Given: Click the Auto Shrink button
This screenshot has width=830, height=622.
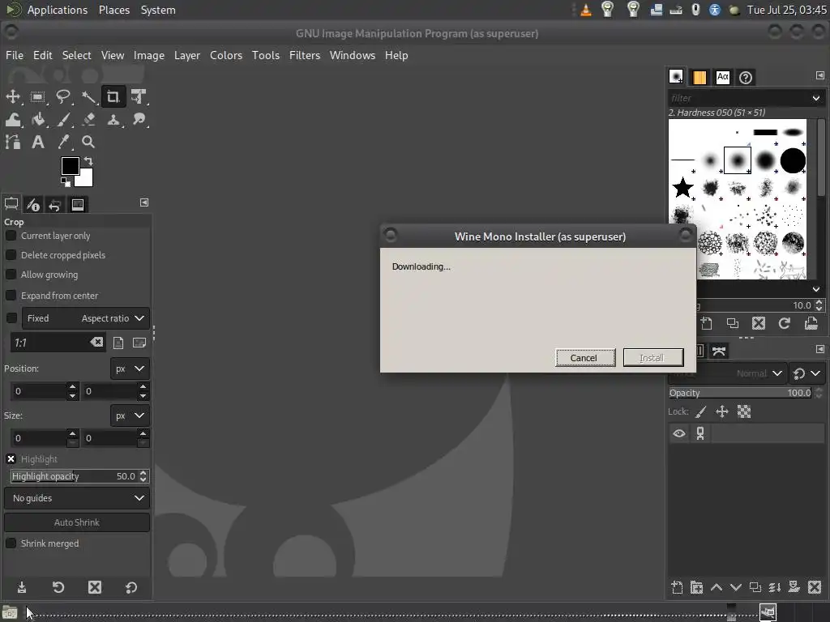Looking at the screenshot, I should 77,522.
